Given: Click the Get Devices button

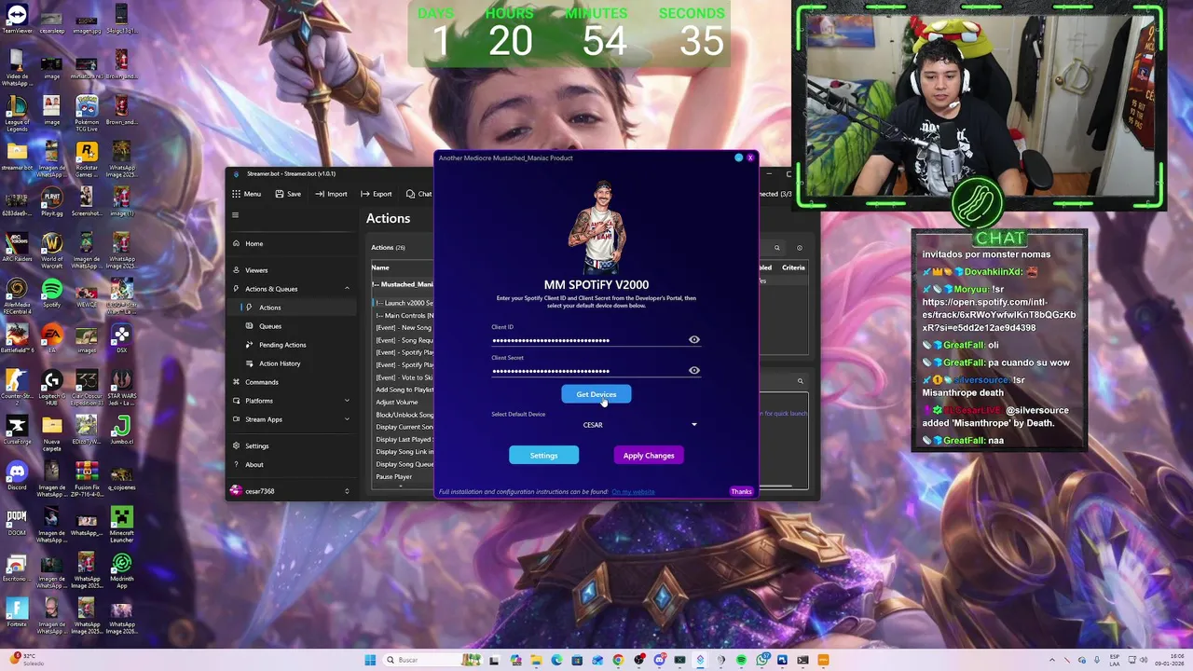Looking at the screenshot, I should click(x=596, y=394).
